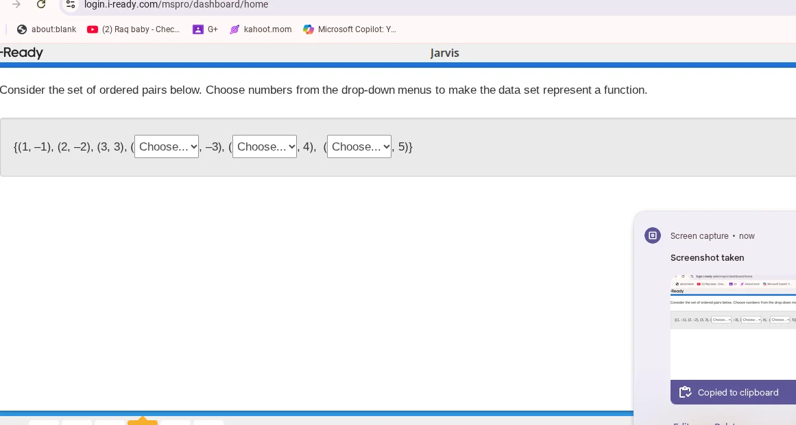This screenshot has width=796, height=425.
Task: Select the orange marker at page bottom
Action: [x=143, y=421]
